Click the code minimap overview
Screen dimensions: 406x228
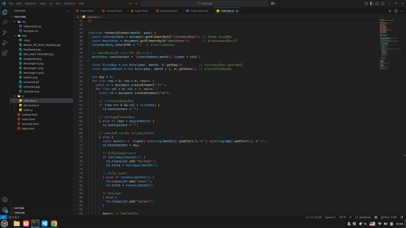pos(390,44)
